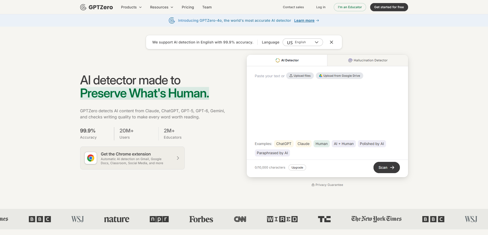Click the WIRED logo
488x235 pixels.
(282, 219)
